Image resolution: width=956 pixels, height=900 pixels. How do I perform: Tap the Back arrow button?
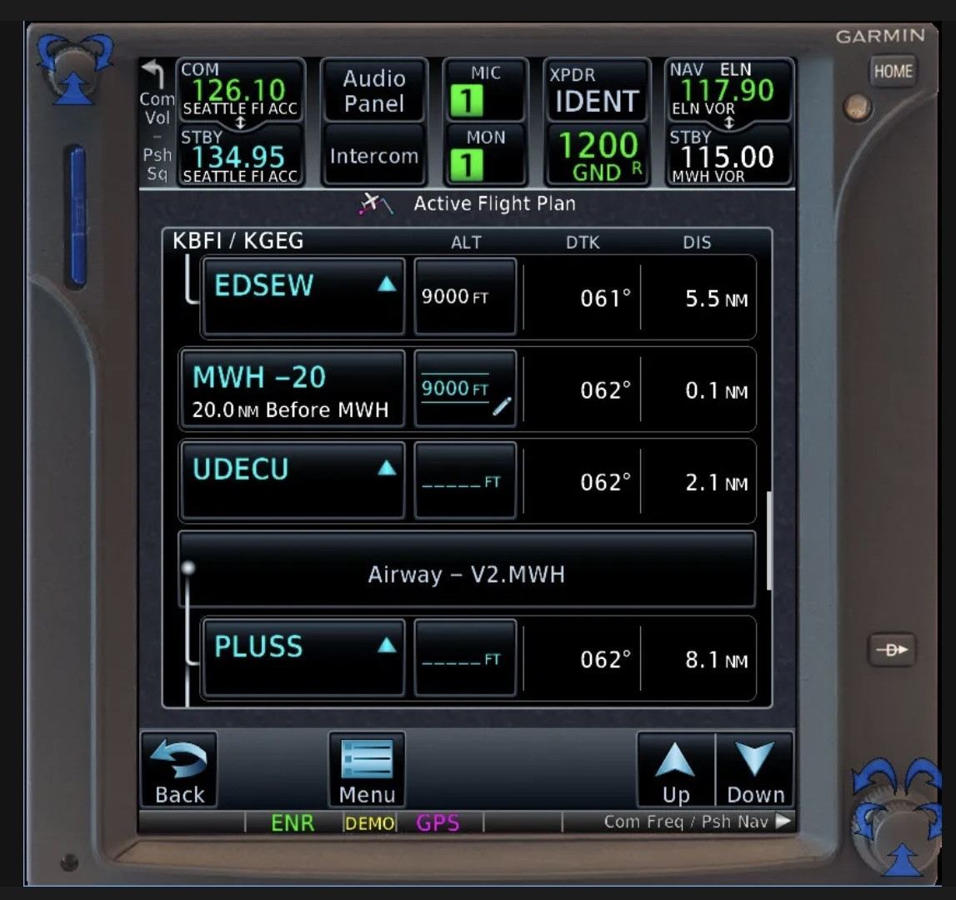point(179,770)
